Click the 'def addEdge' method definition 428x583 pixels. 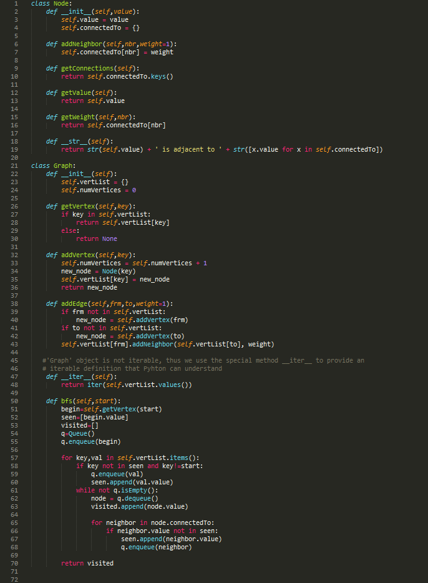(x=110, y=304)
